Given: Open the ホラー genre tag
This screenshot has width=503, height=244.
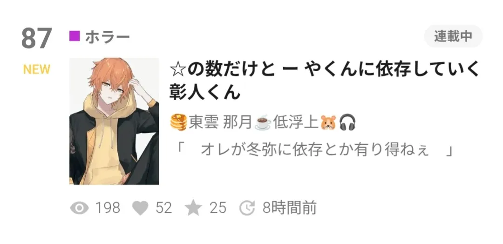Looking at the screenshot, I should tap(108, 37).
